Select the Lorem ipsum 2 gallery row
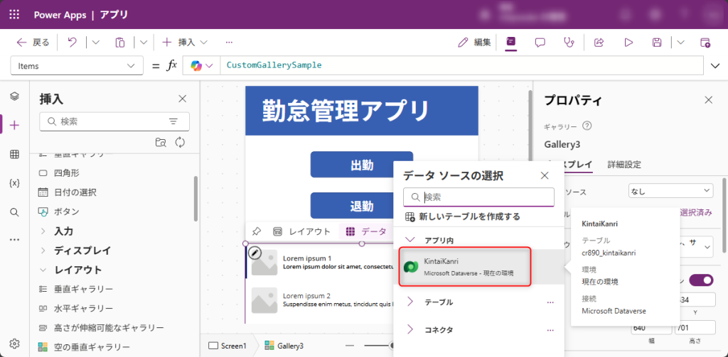Image resolution: width=728 pixels, height=357 pixels. (321, 300)
